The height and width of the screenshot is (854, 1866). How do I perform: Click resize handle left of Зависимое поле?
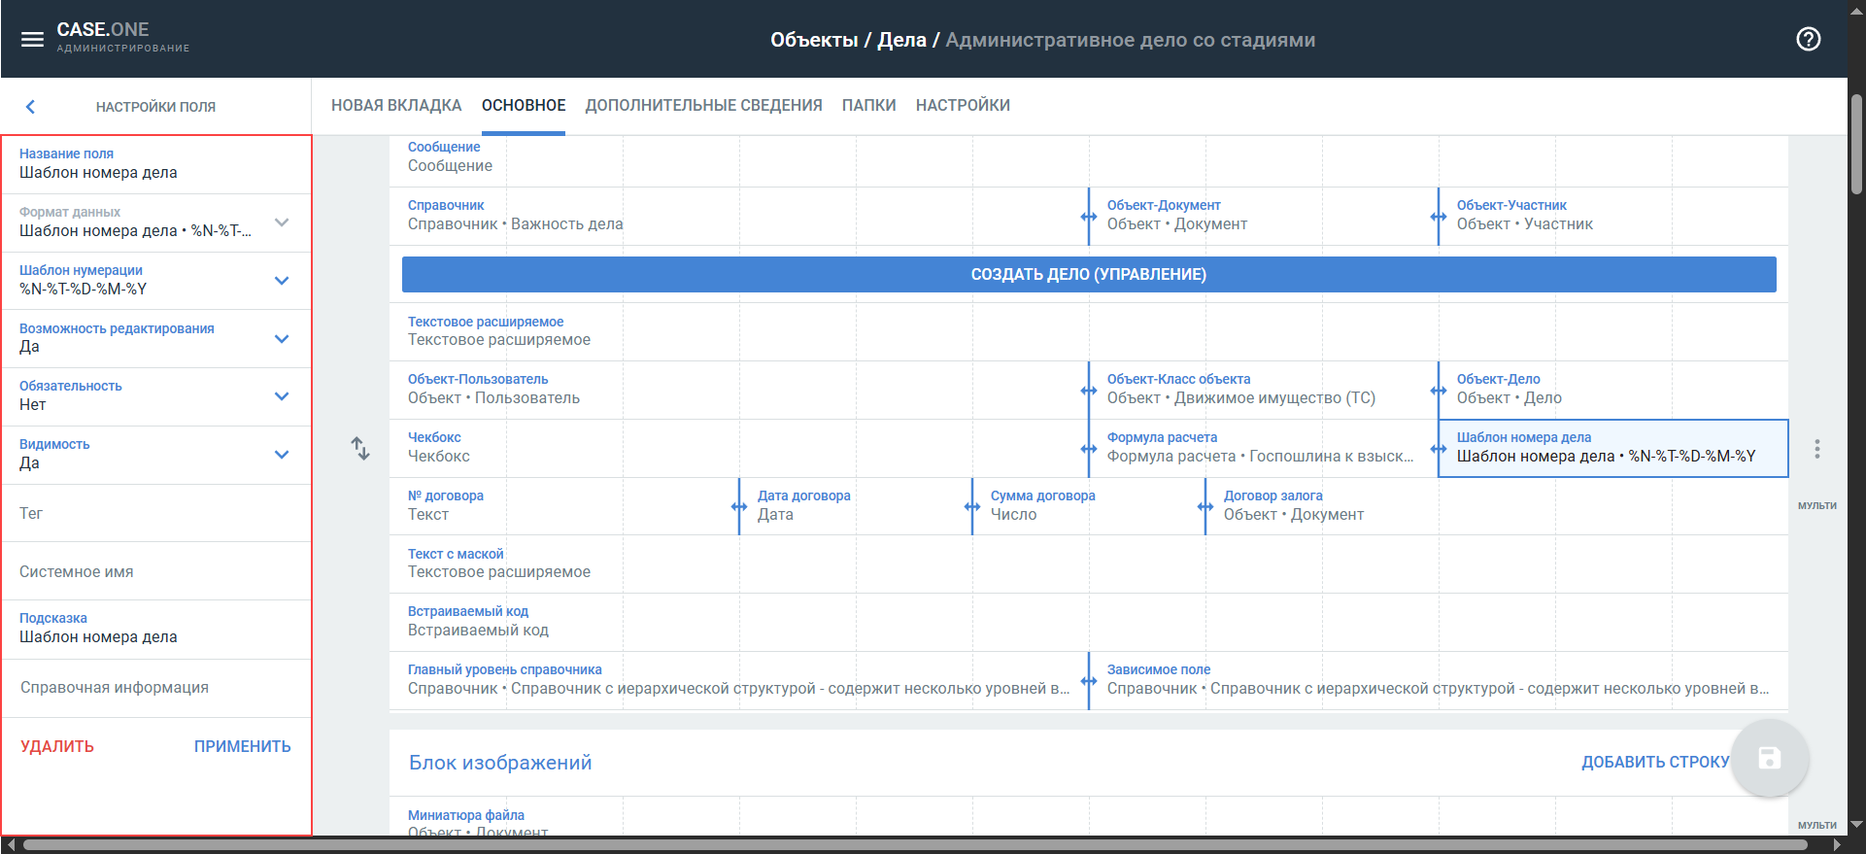point(1089,680)
